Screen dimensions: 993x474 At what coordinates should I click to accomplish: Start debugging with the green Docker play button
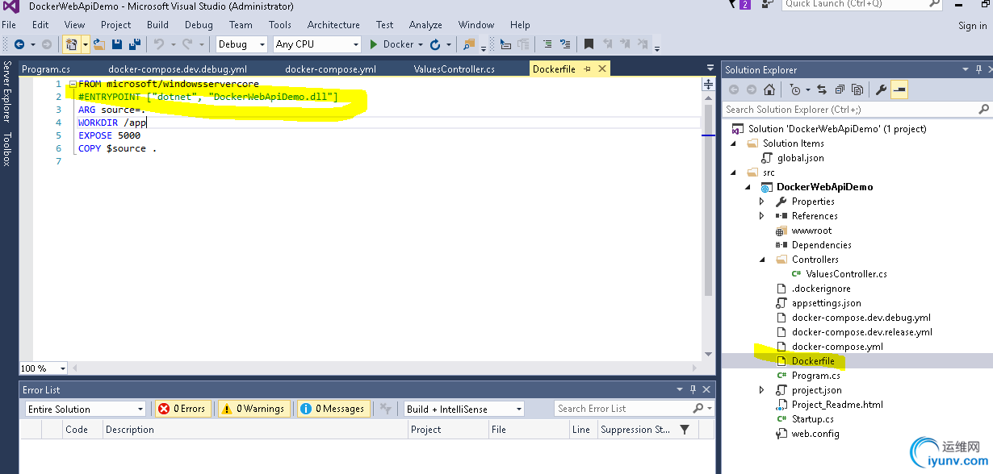coord(392,44)
